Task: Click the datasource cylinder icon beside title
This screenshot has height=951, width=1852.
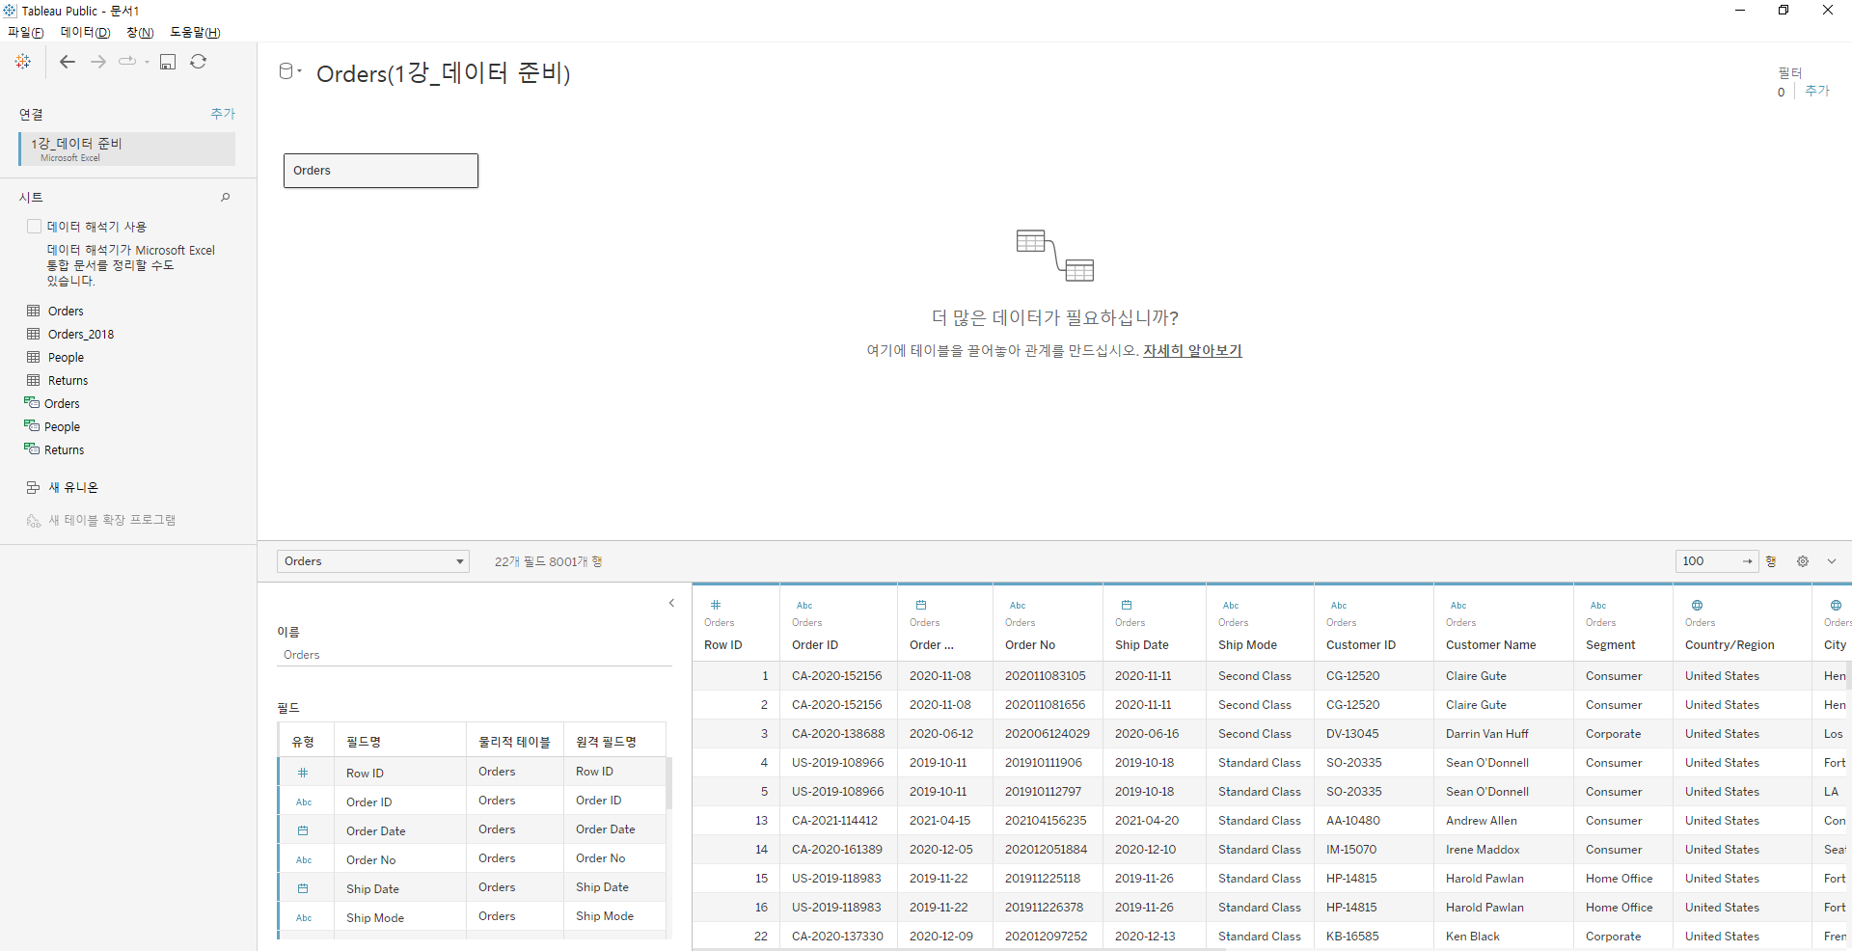Action: 286,71
